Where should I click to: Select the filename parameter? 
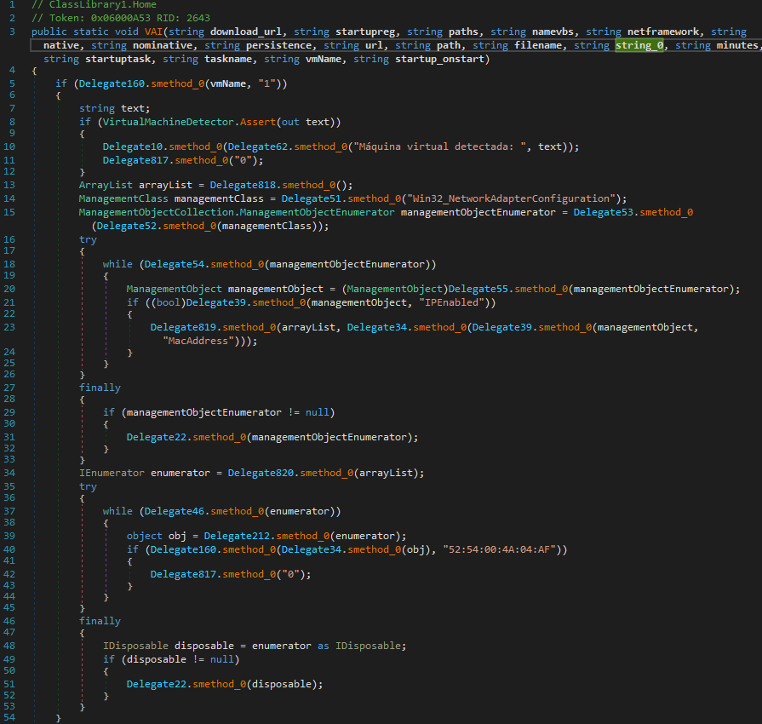(538, 45)
